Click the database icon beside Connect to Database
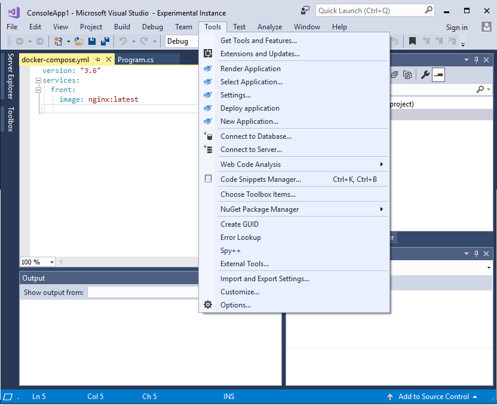The image size is (497, 405). 208,136
